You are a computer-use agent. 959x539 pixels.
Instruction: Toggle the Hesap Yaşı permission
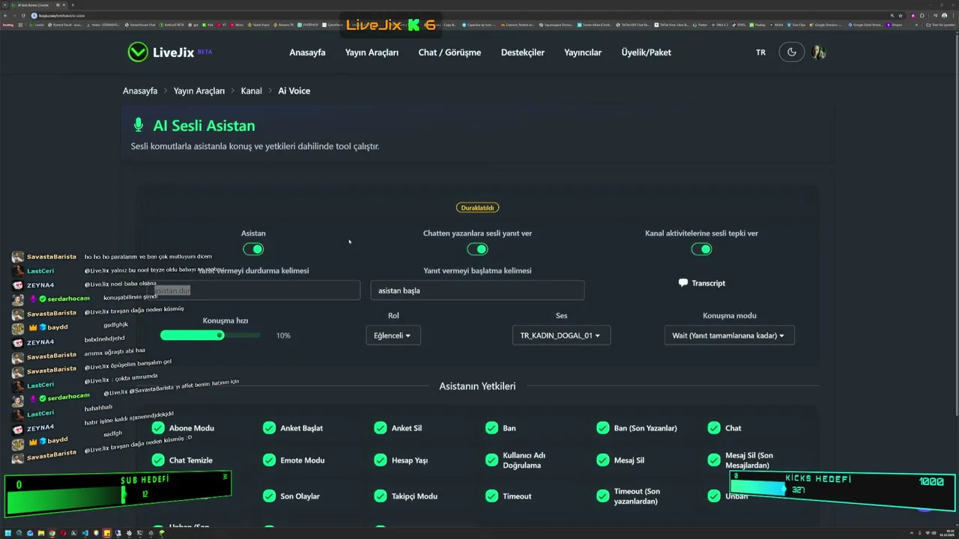tap(381, 460)
